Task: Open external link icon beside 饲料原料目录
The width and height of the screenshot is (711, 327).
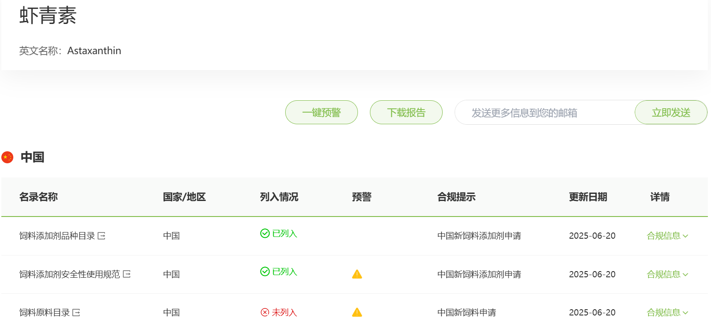Action: (x=76, y=312)
